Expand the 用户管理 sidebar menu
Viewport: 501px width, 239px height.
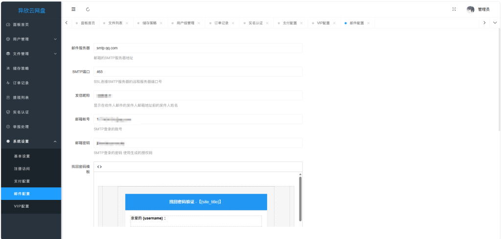tap(31, 39)
